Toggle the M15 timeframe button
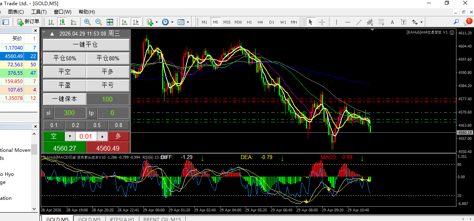This screenshot has height=221, width=474. click(x=227, y=22)
